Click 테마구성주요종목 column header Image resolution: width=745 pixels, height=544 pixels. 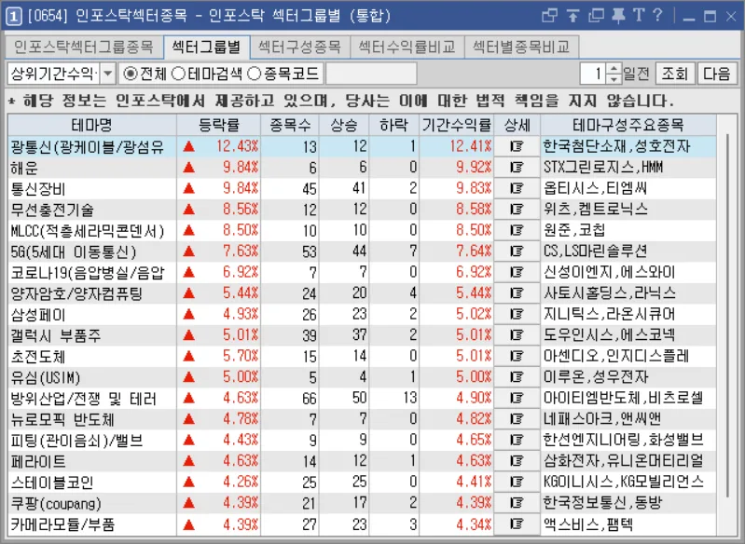coord(628,126)
